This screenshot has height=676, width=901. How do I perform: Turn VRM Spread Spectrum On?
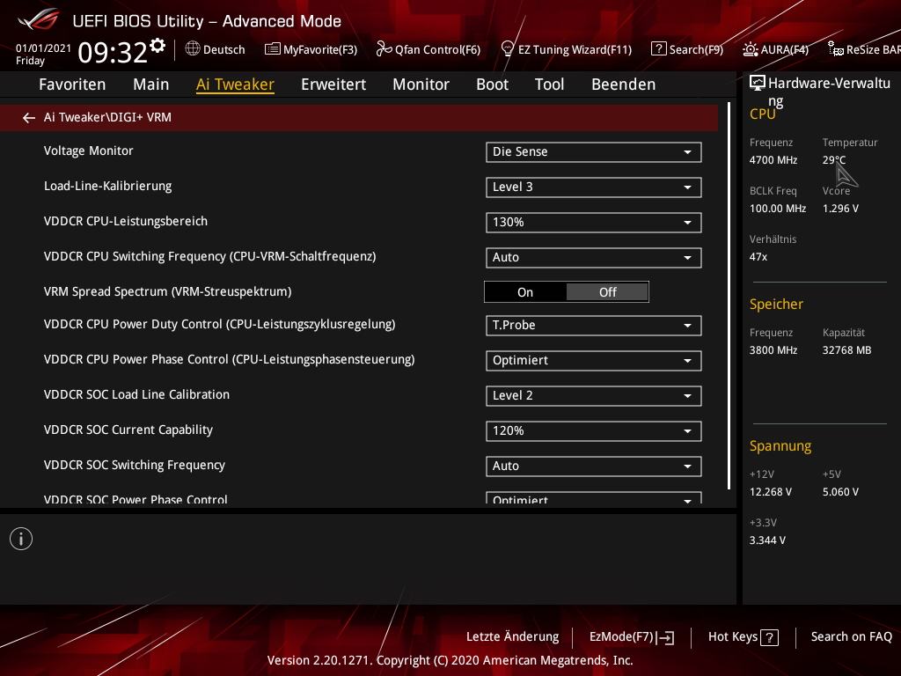pyautogui.click(x=525, y=292)
